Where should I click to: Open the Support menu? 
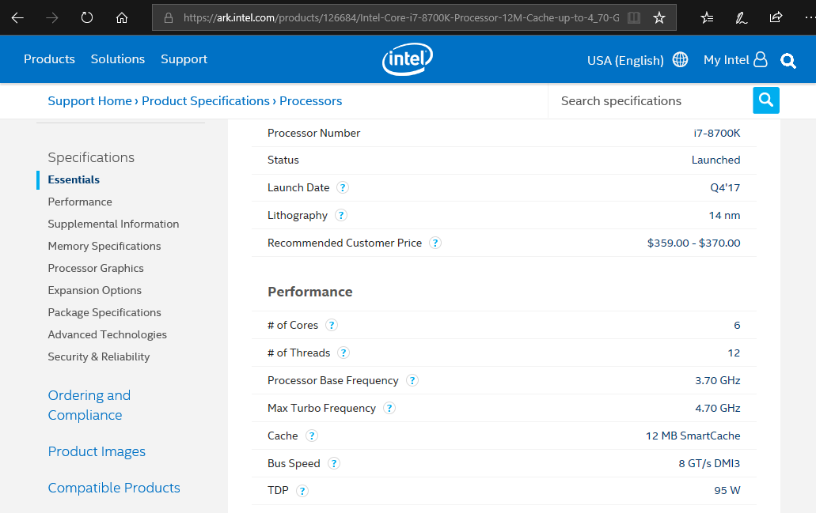click(x=184, y=59)
